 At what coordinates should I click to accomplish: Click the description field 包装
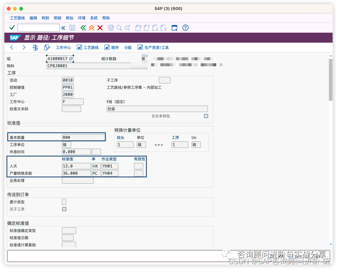(x=157, y=109)
